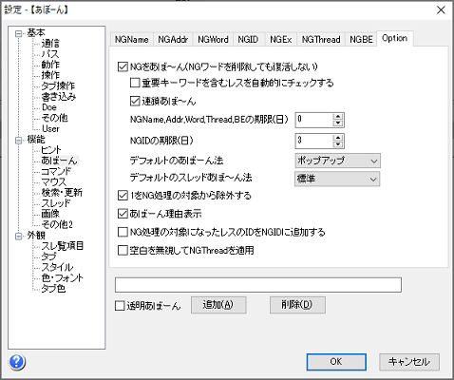Select コマンド in settings tree
The width and height of the screenshot is (454, 380).
pyautogui.click(x=56, y=171)
